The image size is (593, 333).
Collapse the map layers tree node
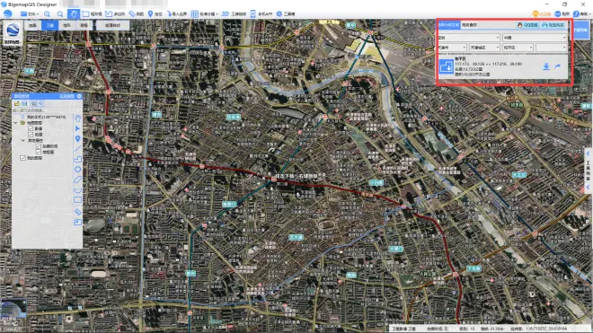(x=15, y=123)
